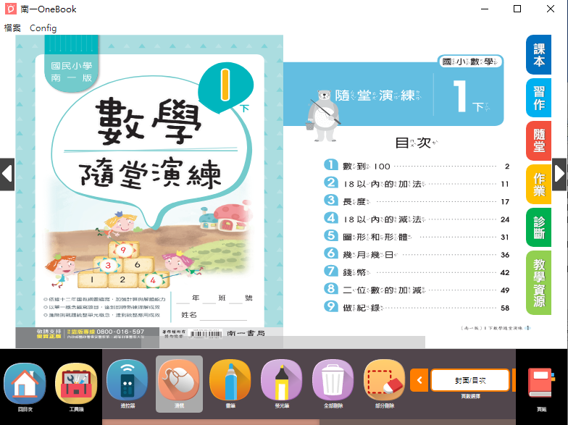Go to previous page with left arrow
Viewport: 568px width, 425px height.
pyautogui.click(x=7, y=174)
